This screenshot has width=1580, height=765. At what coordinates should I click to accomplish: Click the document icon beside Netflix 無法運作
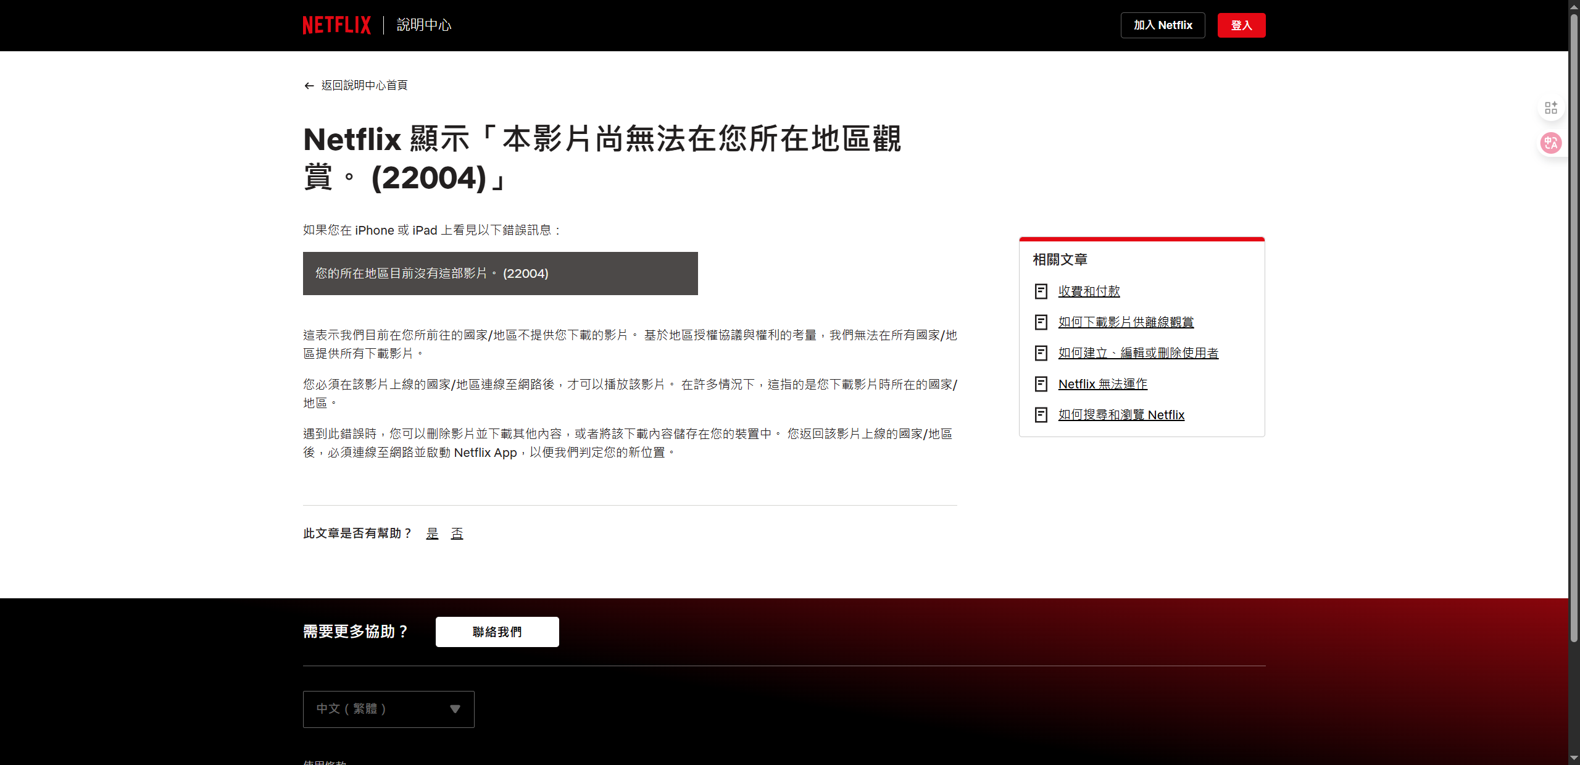[x=1041, y=384]
